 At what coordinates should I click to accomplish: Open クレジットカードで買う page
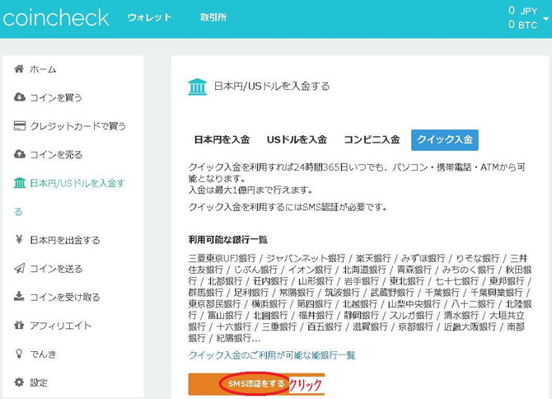77,126
